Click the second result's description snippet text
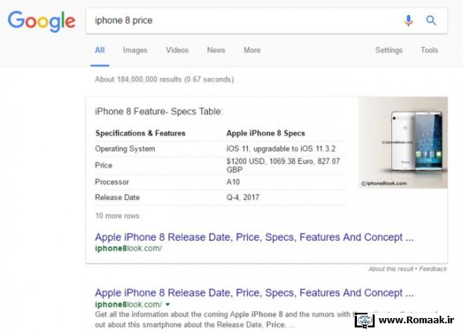463x333 pixels. click(225, 320)
